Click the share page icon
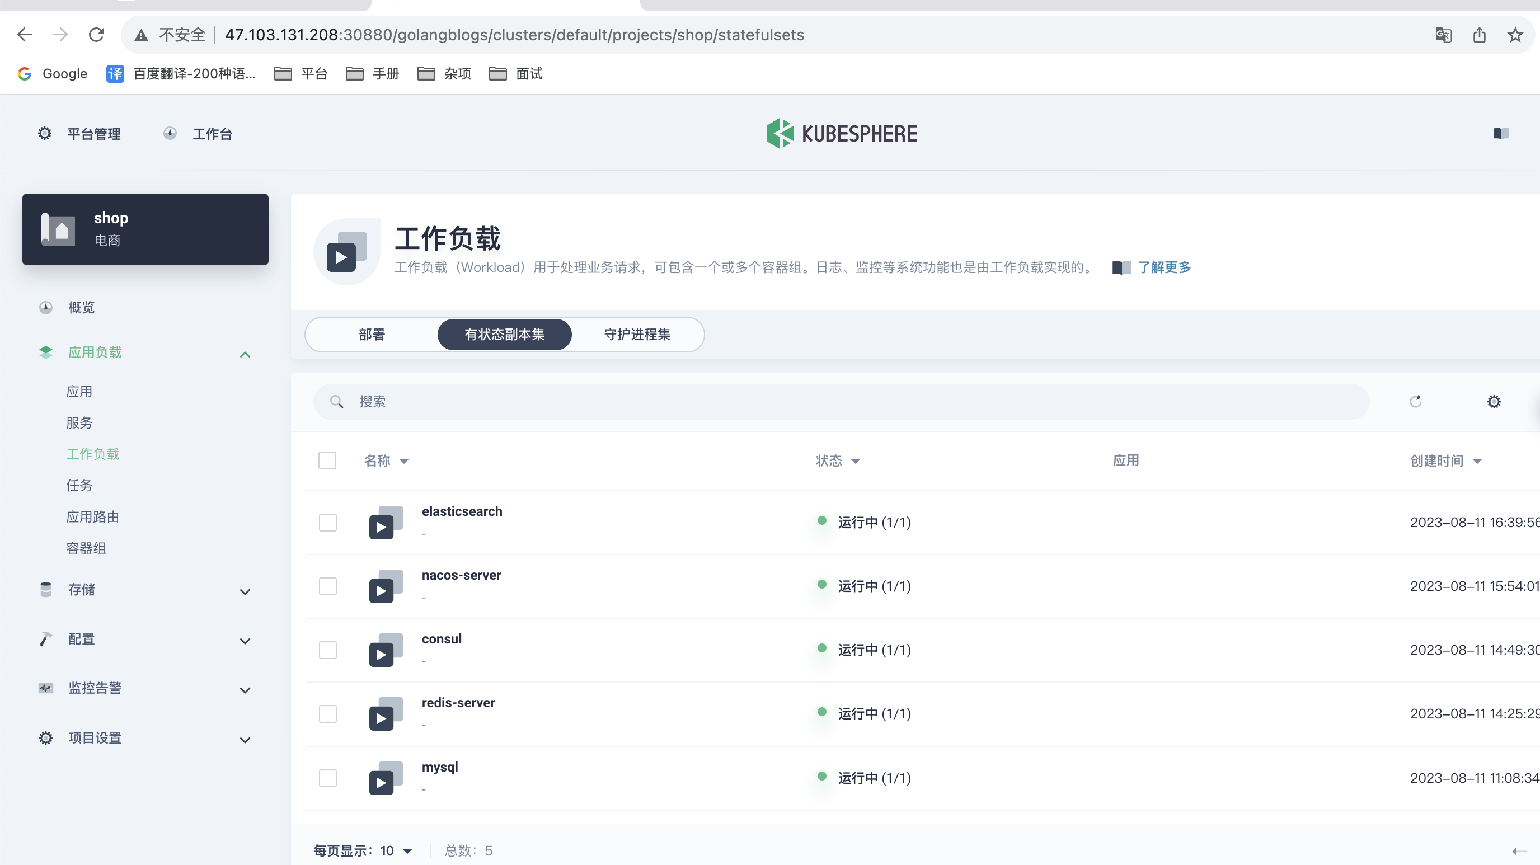1540x865 pixels. pos(1480,35)
